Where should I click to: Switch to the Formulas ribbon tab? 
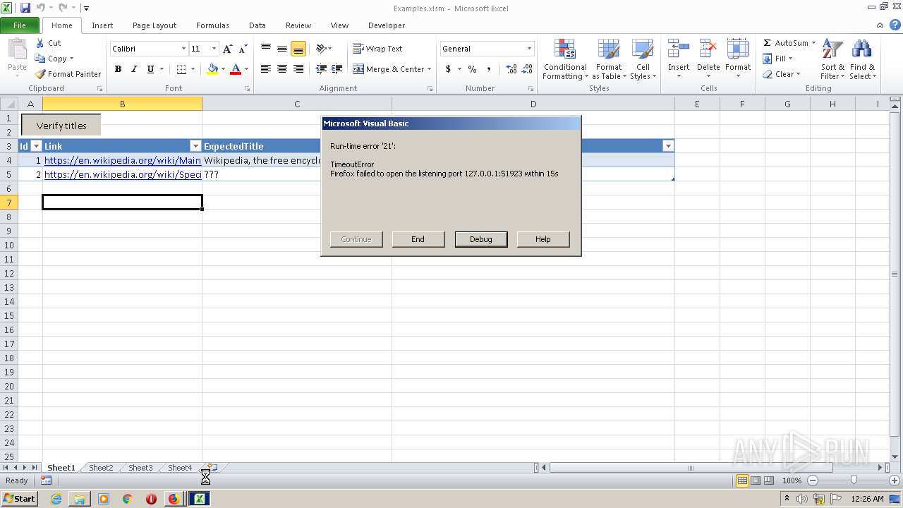tap(212, 25)
